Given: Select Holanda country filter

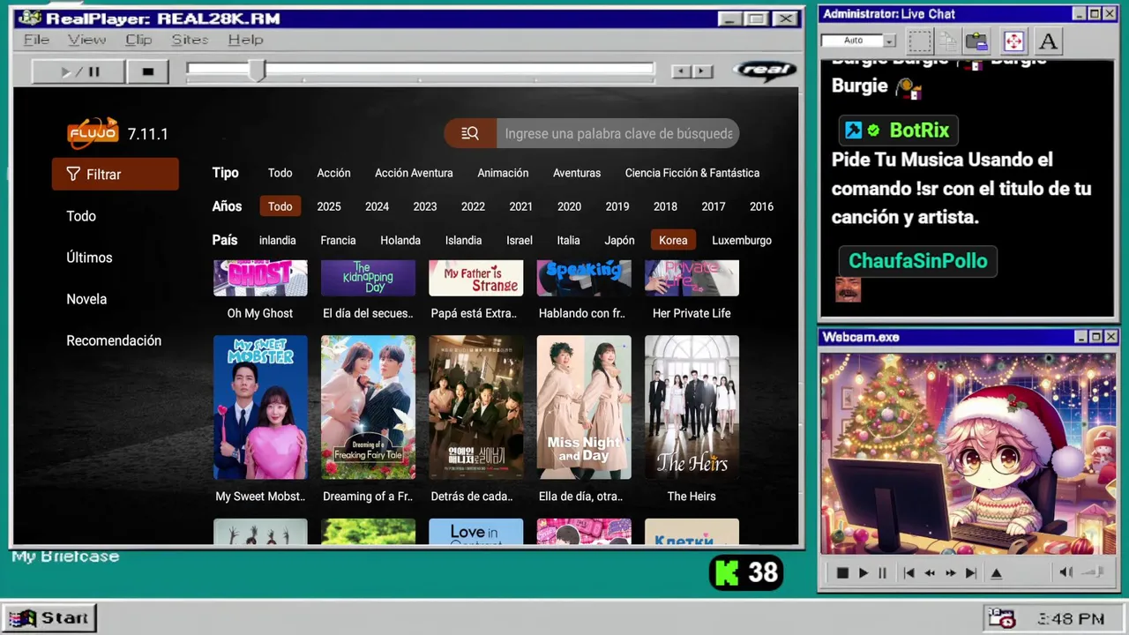Looking at the screenshot, I should 400,240.
